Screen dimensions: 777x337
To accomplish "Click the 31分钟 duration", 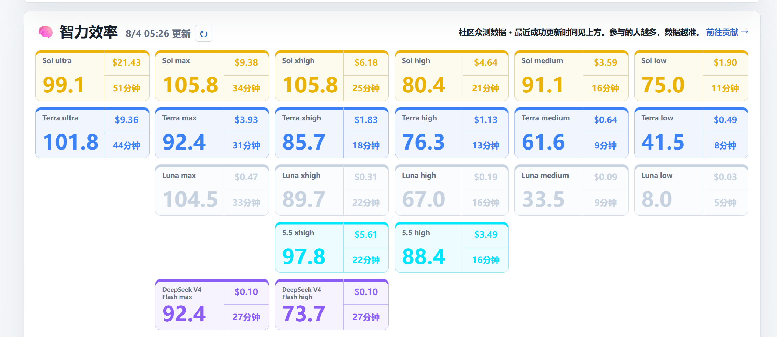I will coord(246,145).
